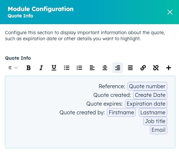Insert a bulleted list
179x162 pixels.
click(x=67, y=68)
